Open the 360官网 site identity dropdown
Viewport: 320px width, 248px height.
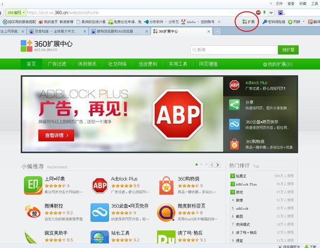15,13
